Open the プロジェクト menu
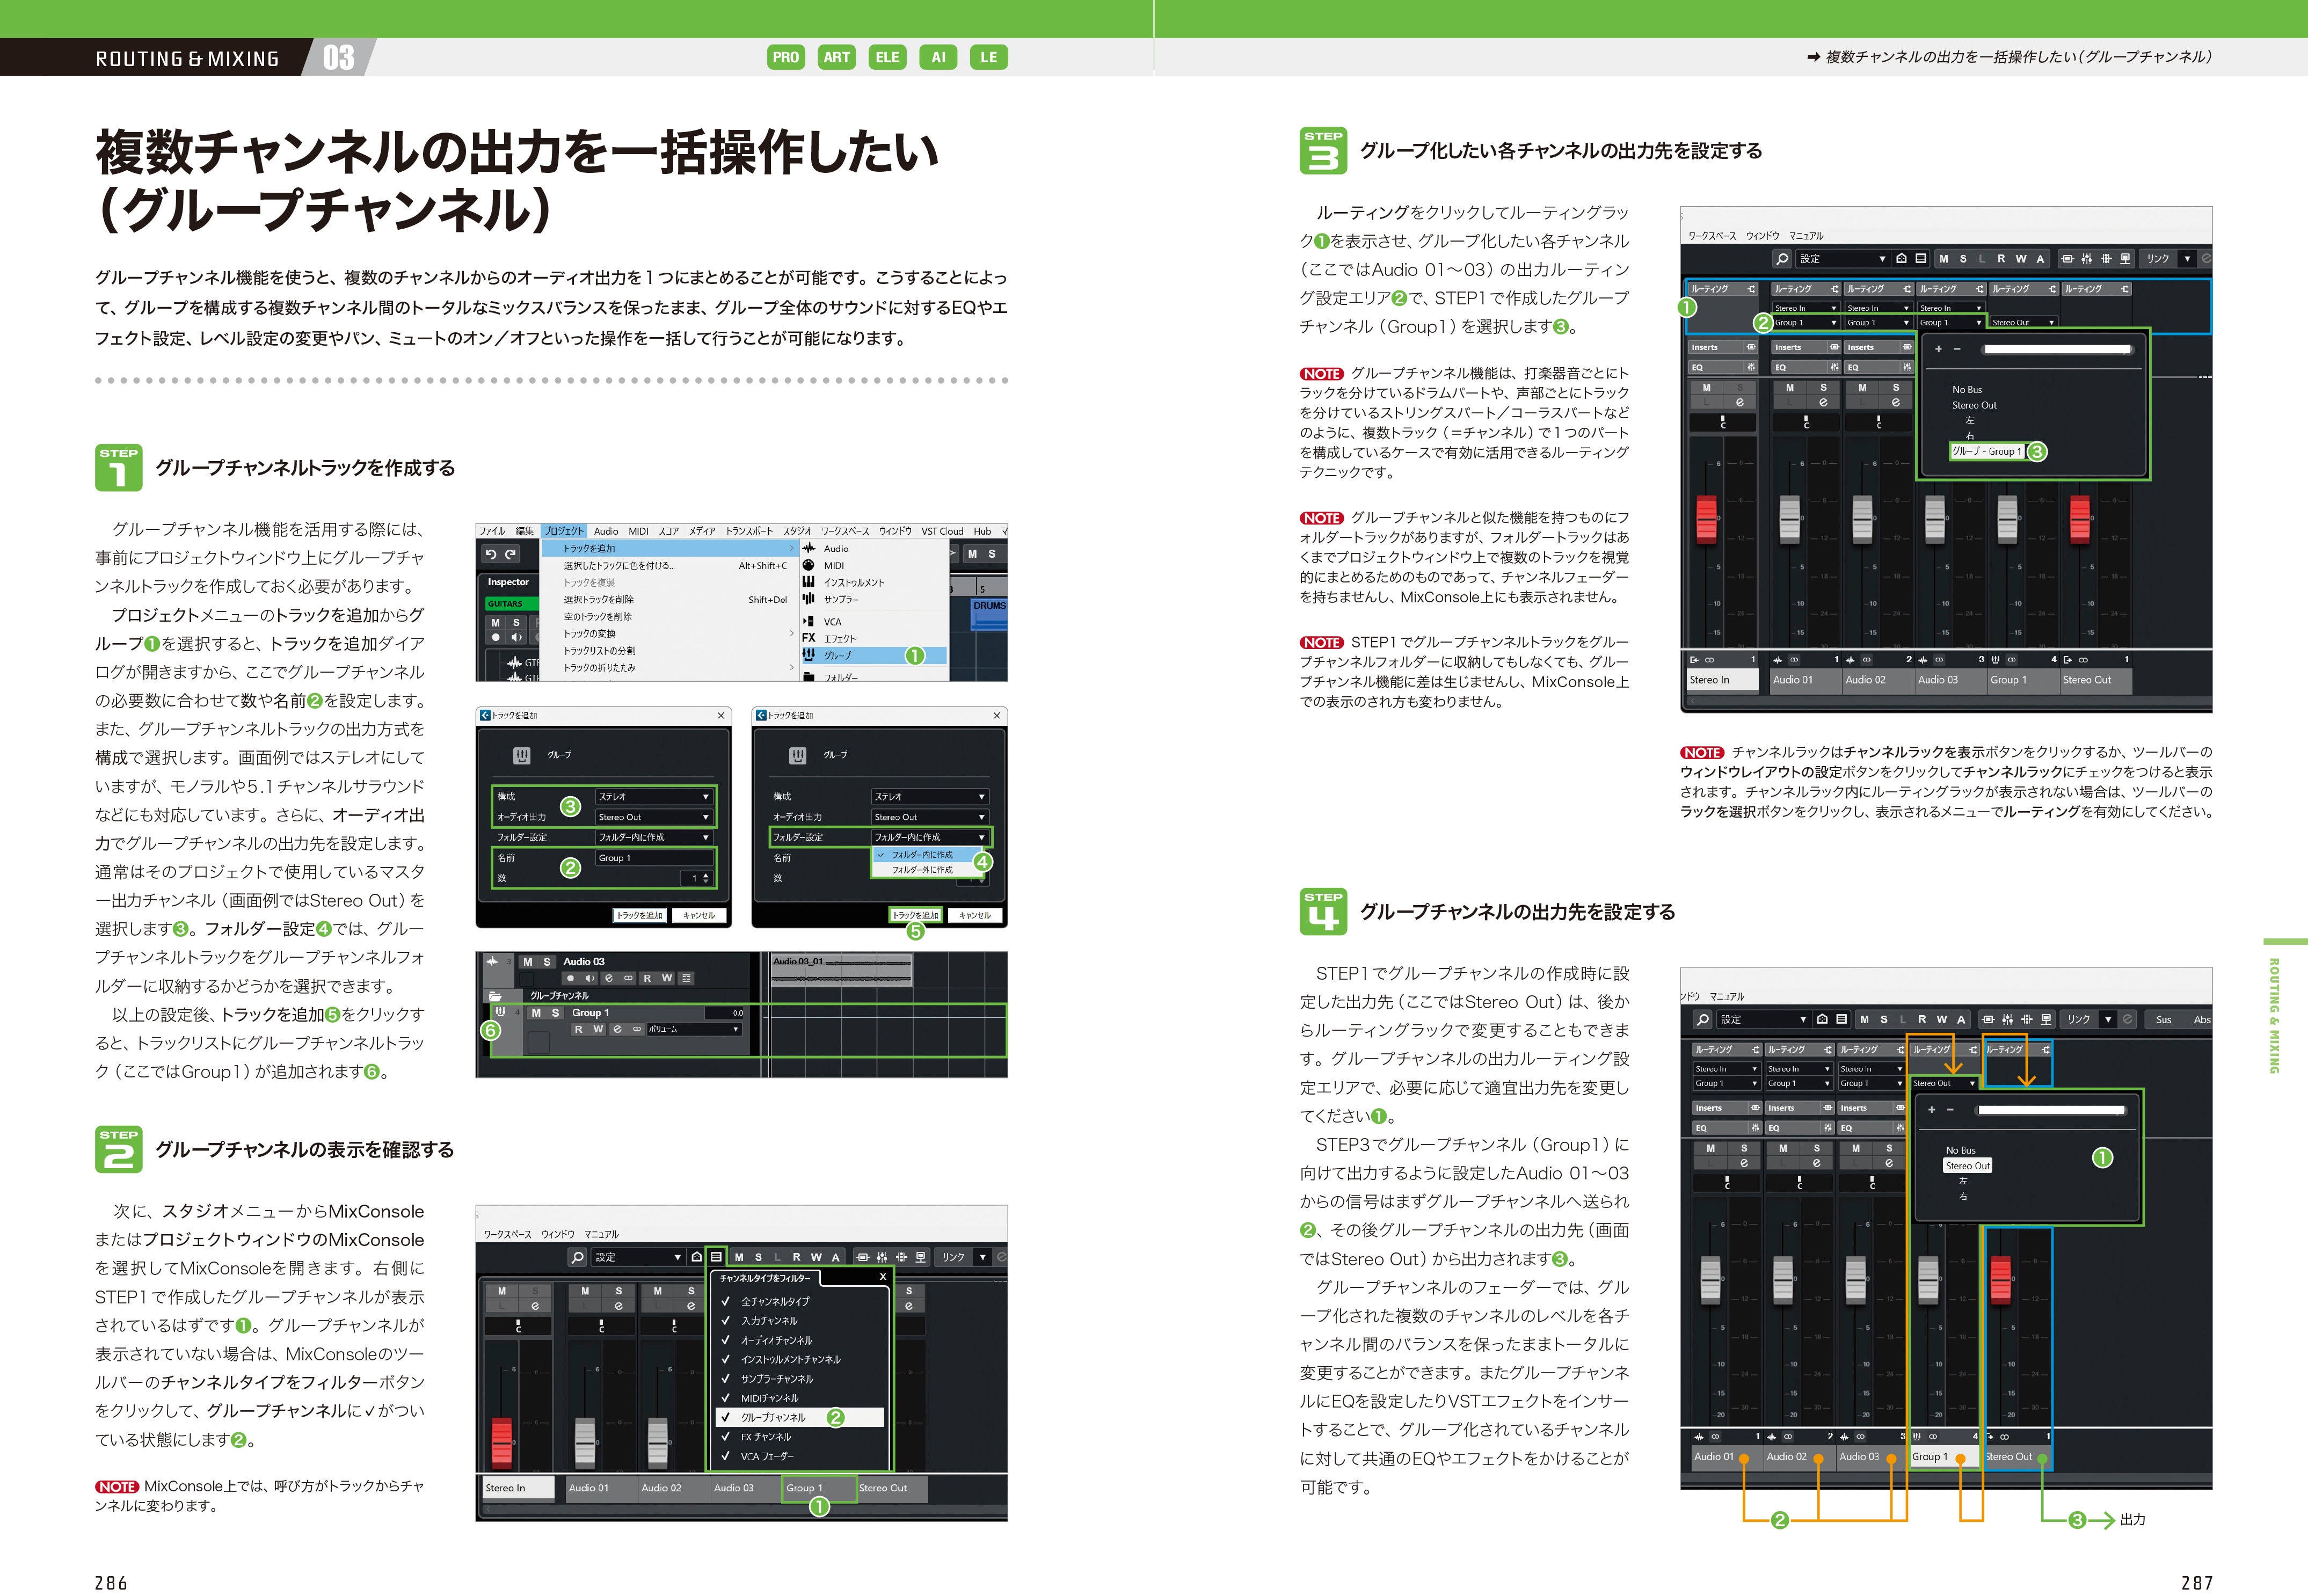This screenshot has width=2308, height=1596. [x=564, y=531]
